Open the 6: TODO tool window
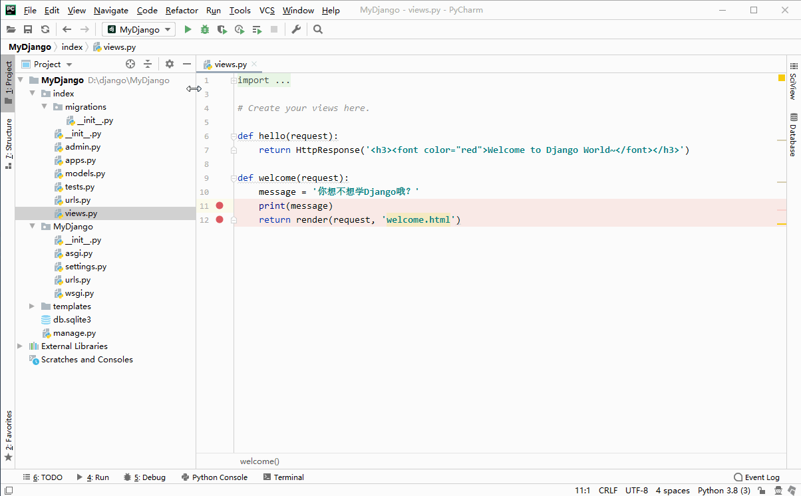801x496 pixels. (43, 477)
